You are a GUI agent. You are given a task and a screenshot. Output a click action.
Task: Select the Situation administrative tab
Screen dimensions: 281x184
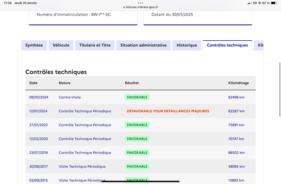tap(143, 45)
